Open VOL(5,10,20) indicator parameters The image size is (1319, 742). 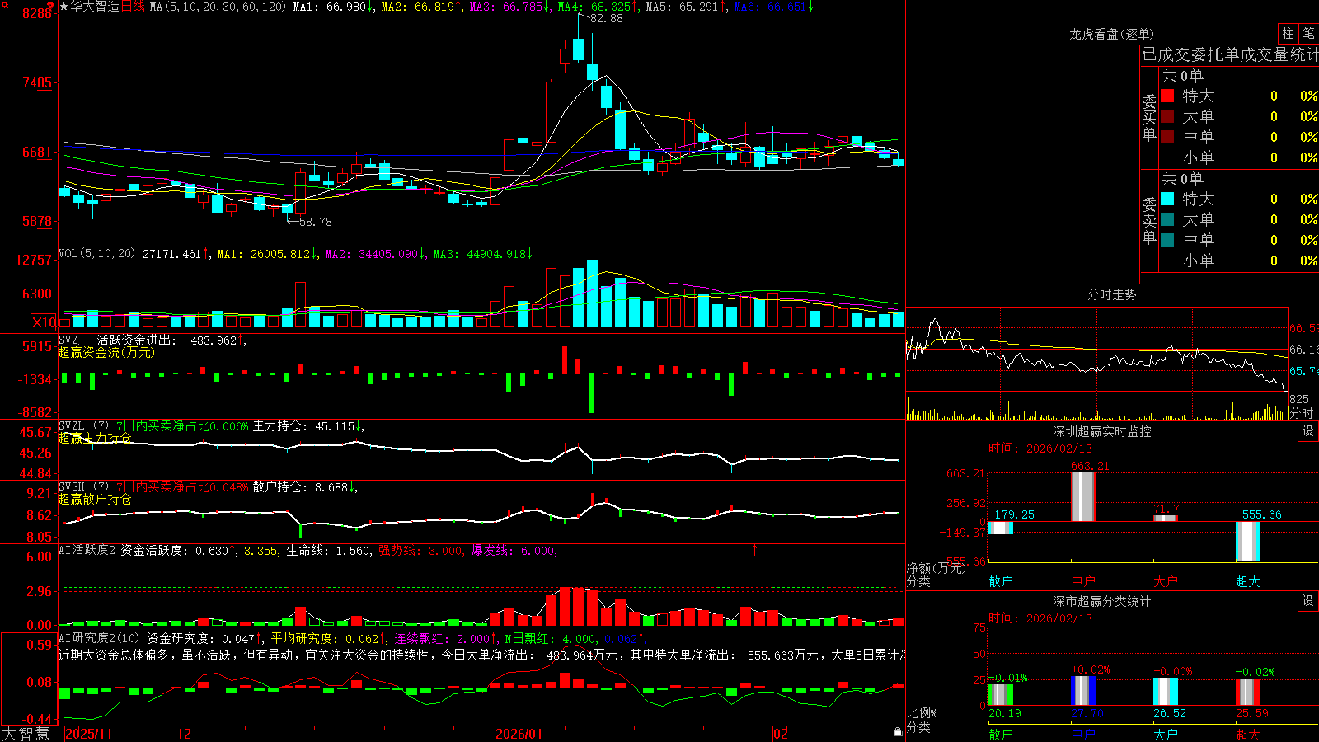(97, 254)
